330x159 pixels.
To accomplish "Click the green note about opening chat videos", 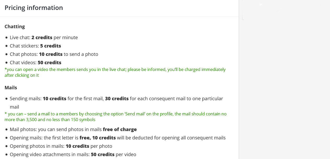I will 115,72.
